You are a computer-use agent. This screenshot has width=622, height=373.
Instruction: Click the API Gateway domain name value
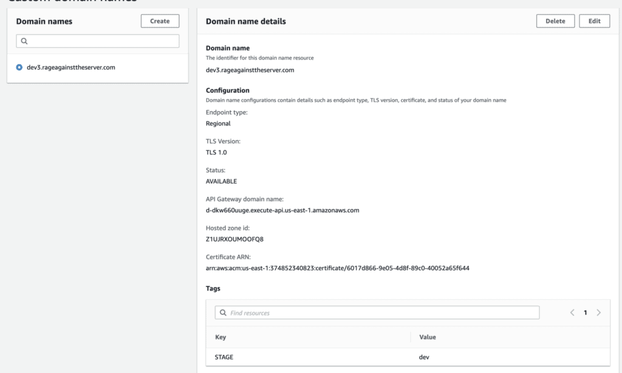point(282,210)
